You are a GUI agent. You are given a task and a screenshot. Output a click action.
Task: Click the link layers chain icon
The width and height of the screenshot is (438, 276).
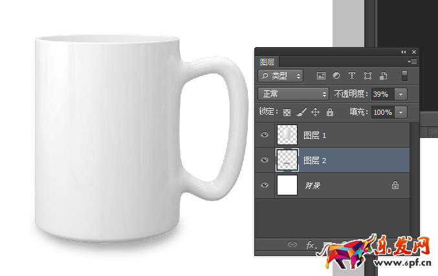coord(292,245)
